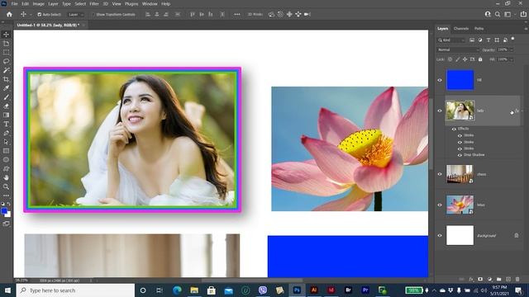
Task: Open the workspace switcher dropdown
Action: pyautogui.click(x=509, y=15)
